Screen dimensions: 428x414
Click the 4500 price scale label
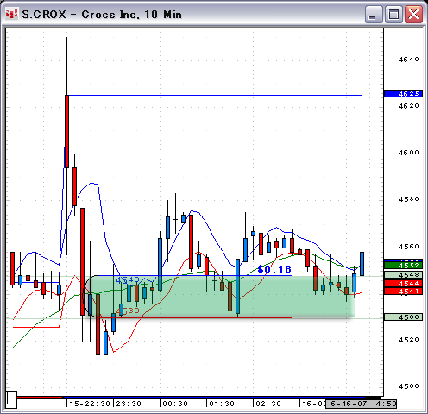408,386
